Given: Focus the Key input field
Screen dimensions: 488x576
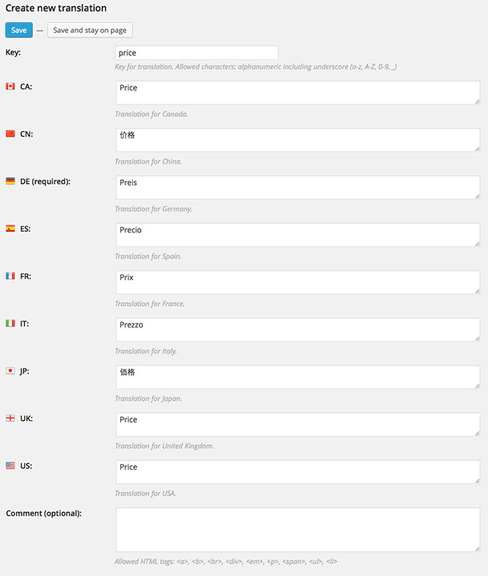Looking at the screenshot, I should pos(197,53).
